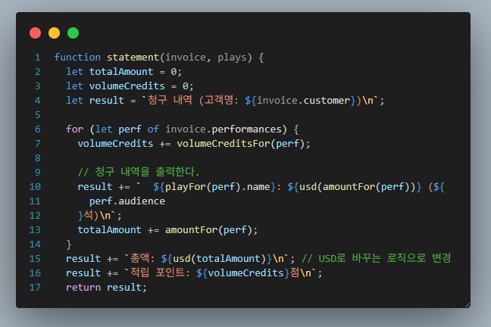Viewport: 491px width, 327px height.
Task: Click line number 17
Action: (35, 288)
